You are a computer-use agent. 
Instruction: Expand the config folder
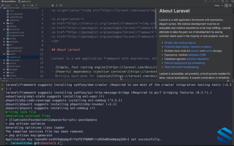[x=4, y=38]
